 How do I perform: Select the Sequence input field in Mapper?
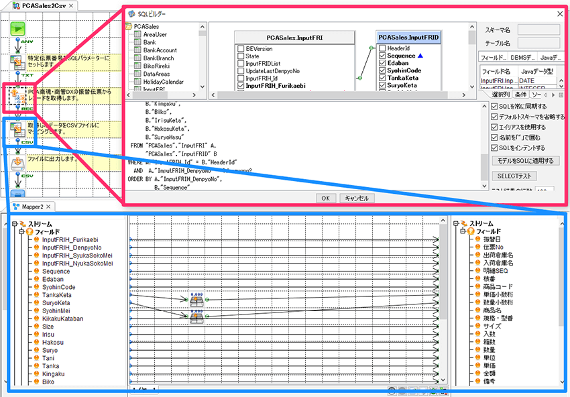pos(56,271)
